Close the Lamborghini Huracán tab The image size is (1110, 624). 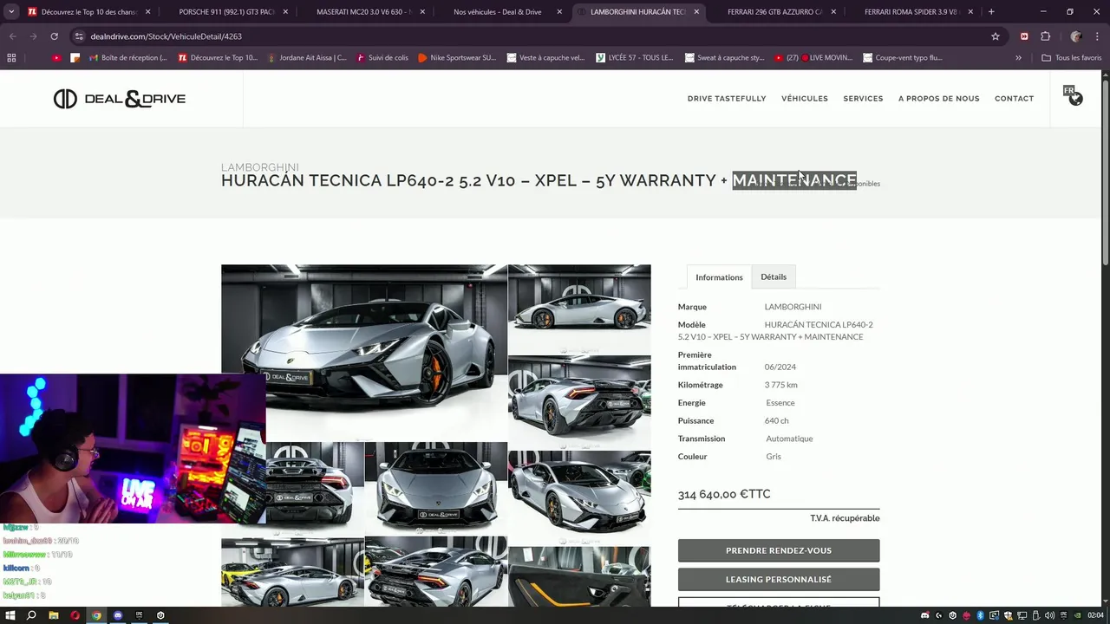pyautogui.click(x=696, y=12)
